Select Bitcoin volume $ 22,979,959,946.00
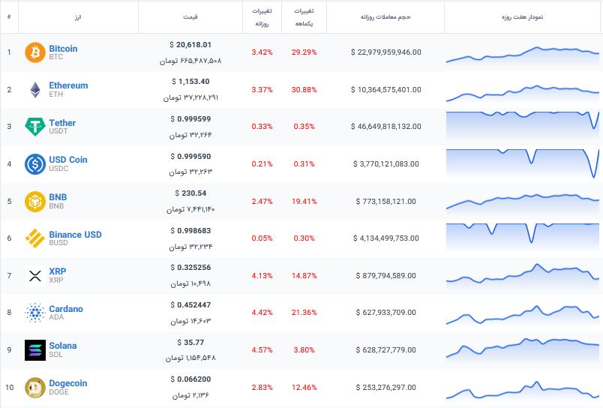 (385, 52)
